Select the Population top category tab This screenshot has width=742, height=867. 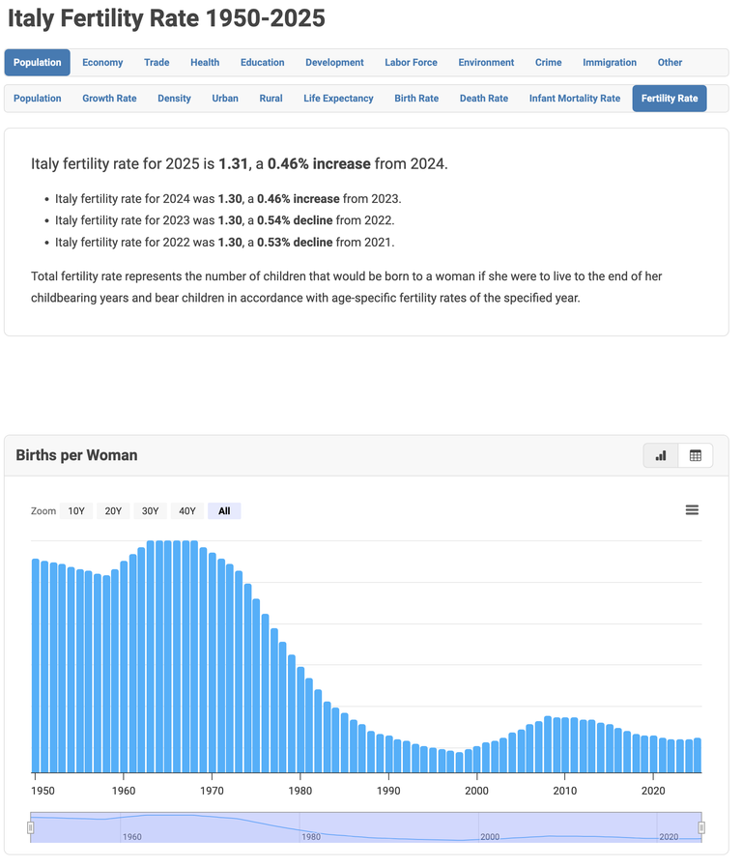38,63
